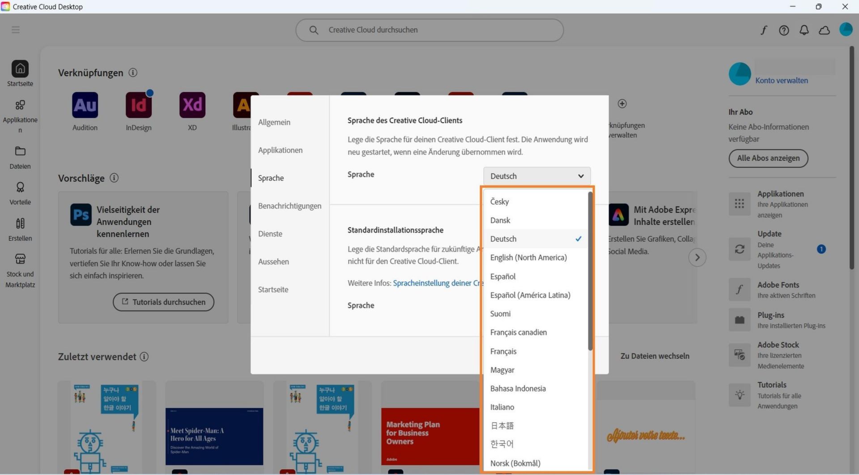Click Alle Abos anzeigen button

pyautogui.click(x=768, y=158)
